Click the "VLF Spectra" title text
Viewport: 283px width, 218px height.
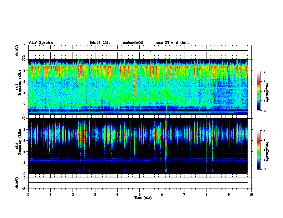tap(40, 43)
